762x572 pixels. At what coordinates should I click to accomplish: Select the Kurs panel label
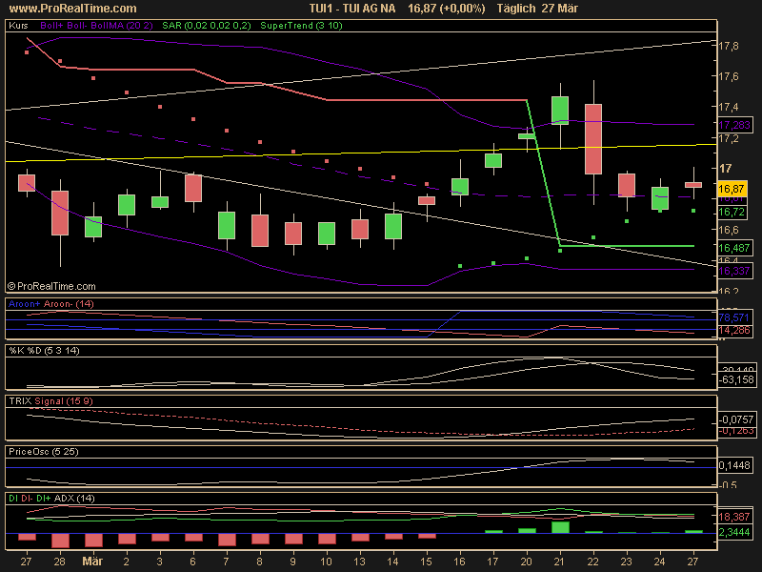click(x=17, y=27)
